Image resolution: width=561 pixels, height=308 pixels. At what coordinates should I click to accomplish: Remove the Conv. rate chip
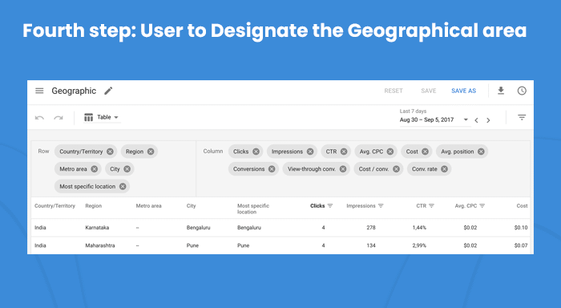point(444,169)
